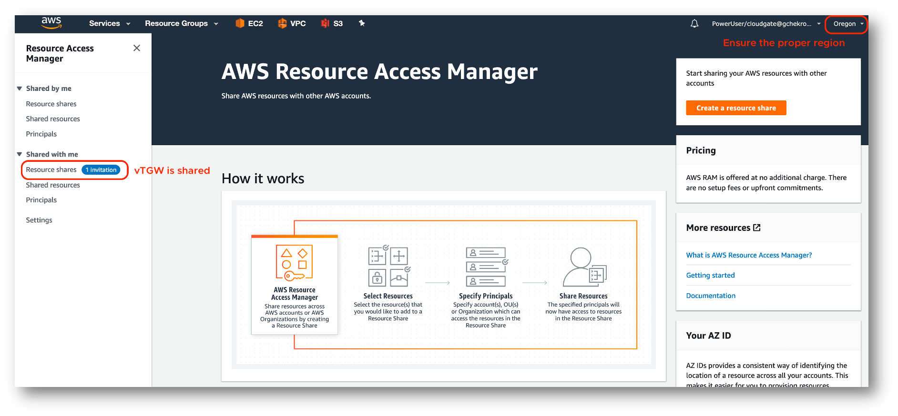Screen dimensions: 898x416
Task: Click 'Start sharing your AWS resources' text
Action: (756, 78)
